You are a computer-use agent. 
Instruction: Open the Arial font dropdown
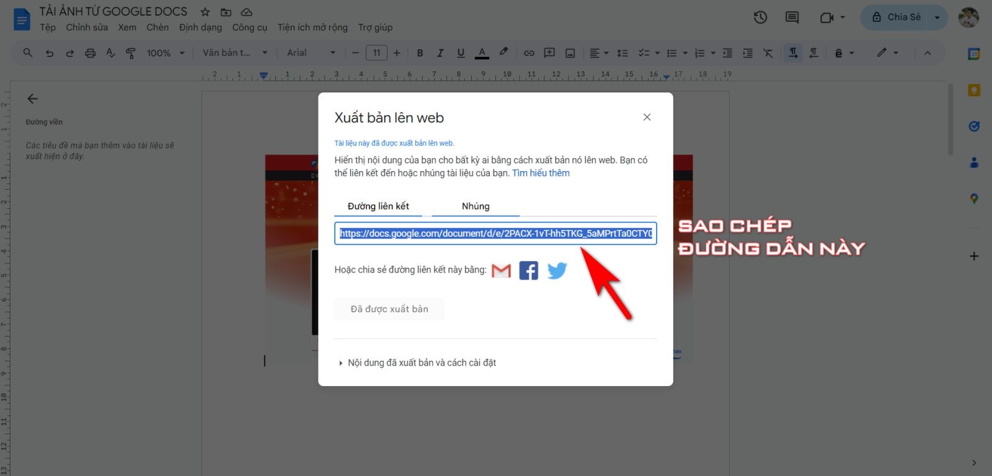coord(311,53)
